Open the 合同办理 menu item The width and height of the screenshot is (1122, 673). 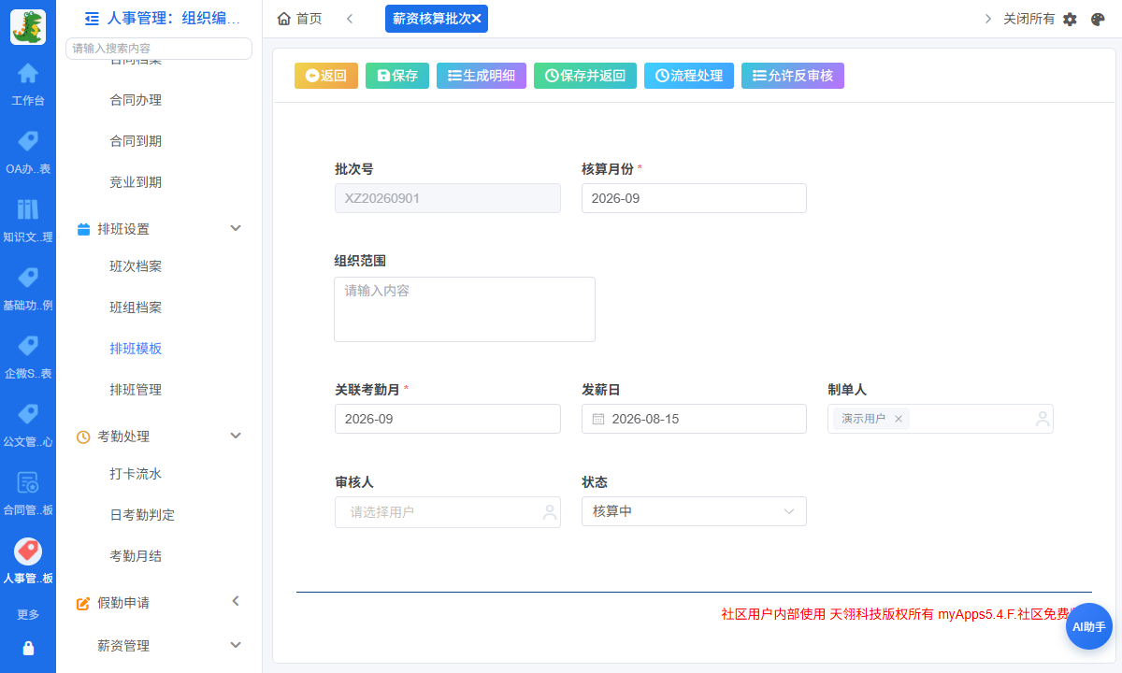click(136, 100)
